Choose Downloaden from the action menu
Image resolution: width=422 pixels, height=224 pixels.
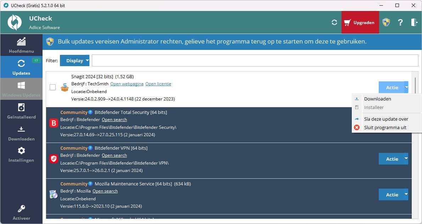click(386, 99)
